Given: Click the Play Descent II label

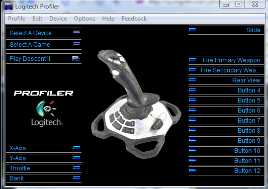Looking at the screenshot, I should pos(30,59).
